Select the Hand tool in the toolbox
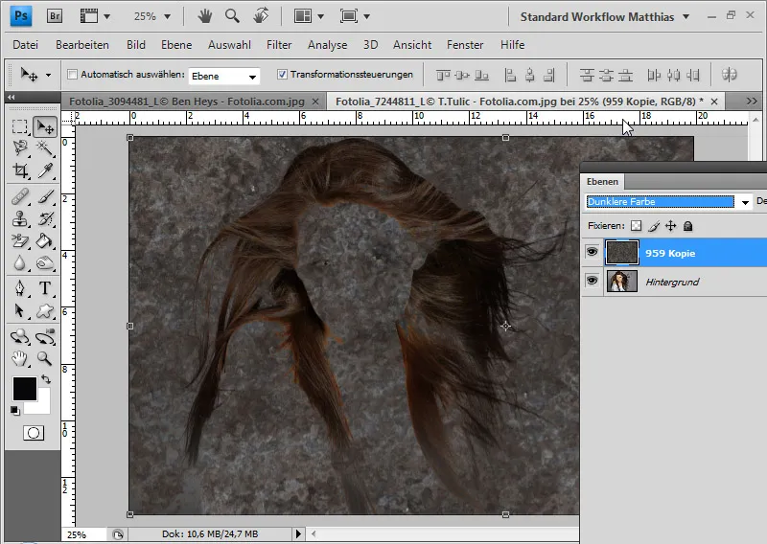Image resolution: width=767 pixels, height=544 pixels. tap(19, 359)
